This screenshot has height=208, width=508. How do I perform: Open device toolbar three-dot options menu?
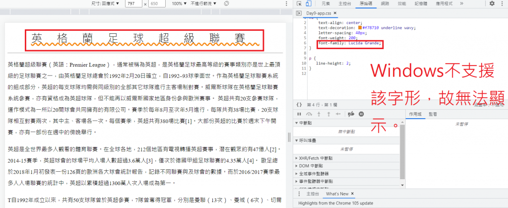tap(286, 3)
